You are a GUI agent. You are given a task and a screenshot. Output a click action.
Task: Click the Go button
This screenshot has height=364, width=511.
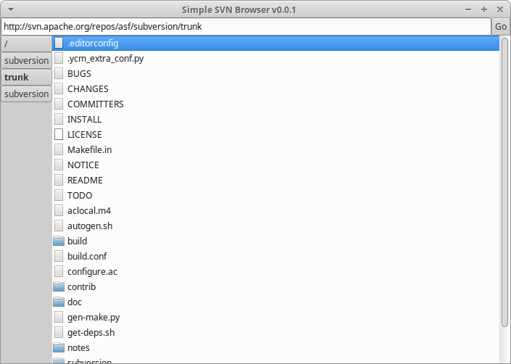(501, 26)
